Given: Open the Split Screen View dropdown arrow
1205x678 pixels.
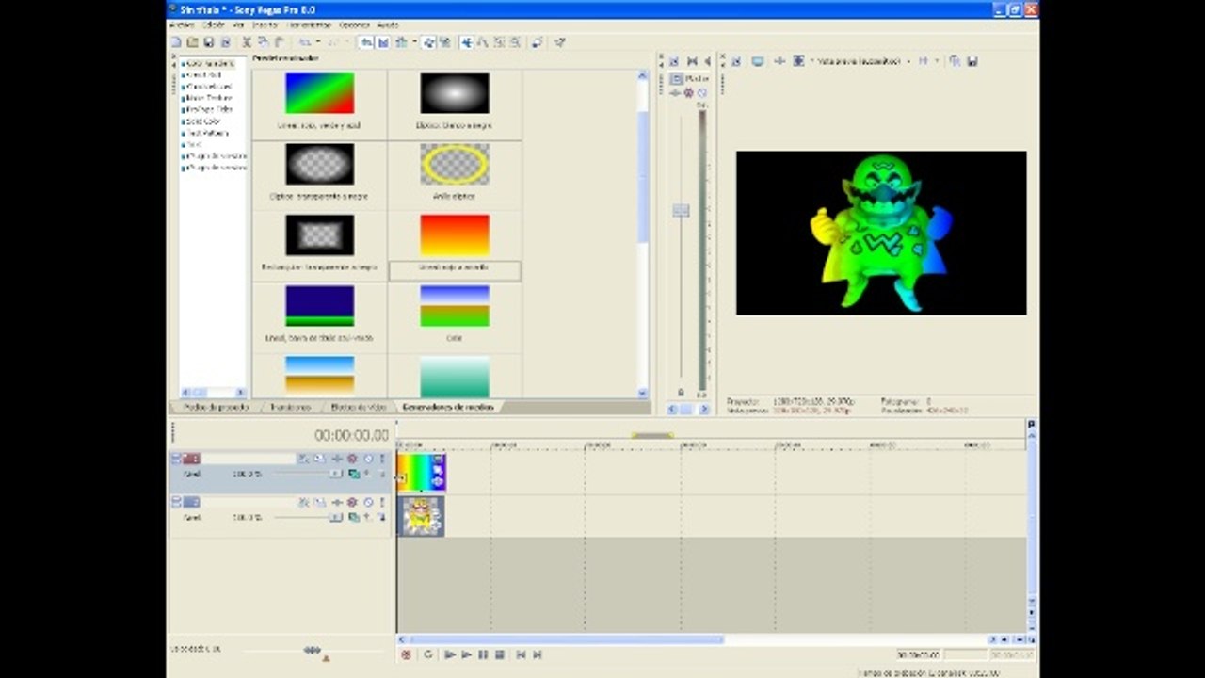Looking at the screenshot, I should [811, 61].
